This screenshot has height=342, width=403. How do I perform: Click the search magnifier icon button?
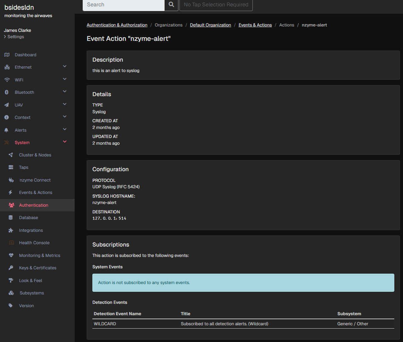pos(171,5)
